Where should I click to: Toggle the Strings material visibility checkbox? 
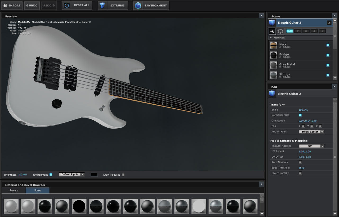tap(328, 75)
